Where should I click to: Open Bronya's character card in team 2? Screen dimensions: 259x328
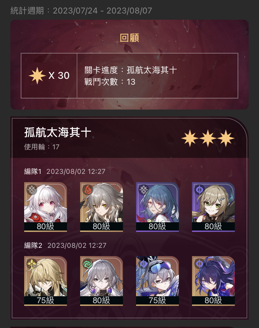[102, 281]
